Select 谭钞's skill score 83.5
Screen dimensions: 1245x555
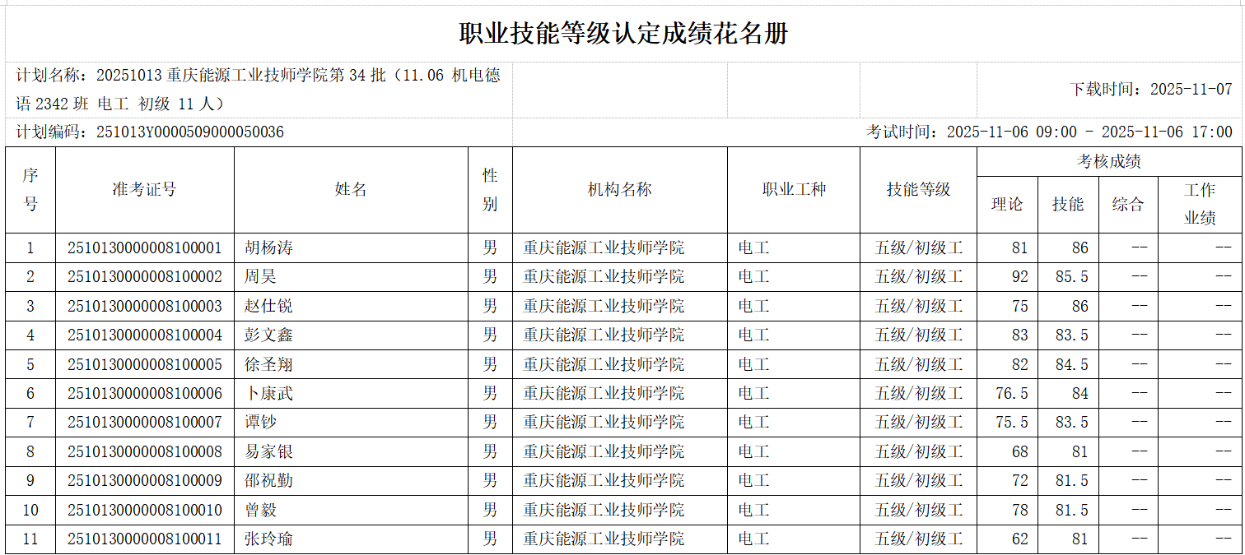(1075, 422)
